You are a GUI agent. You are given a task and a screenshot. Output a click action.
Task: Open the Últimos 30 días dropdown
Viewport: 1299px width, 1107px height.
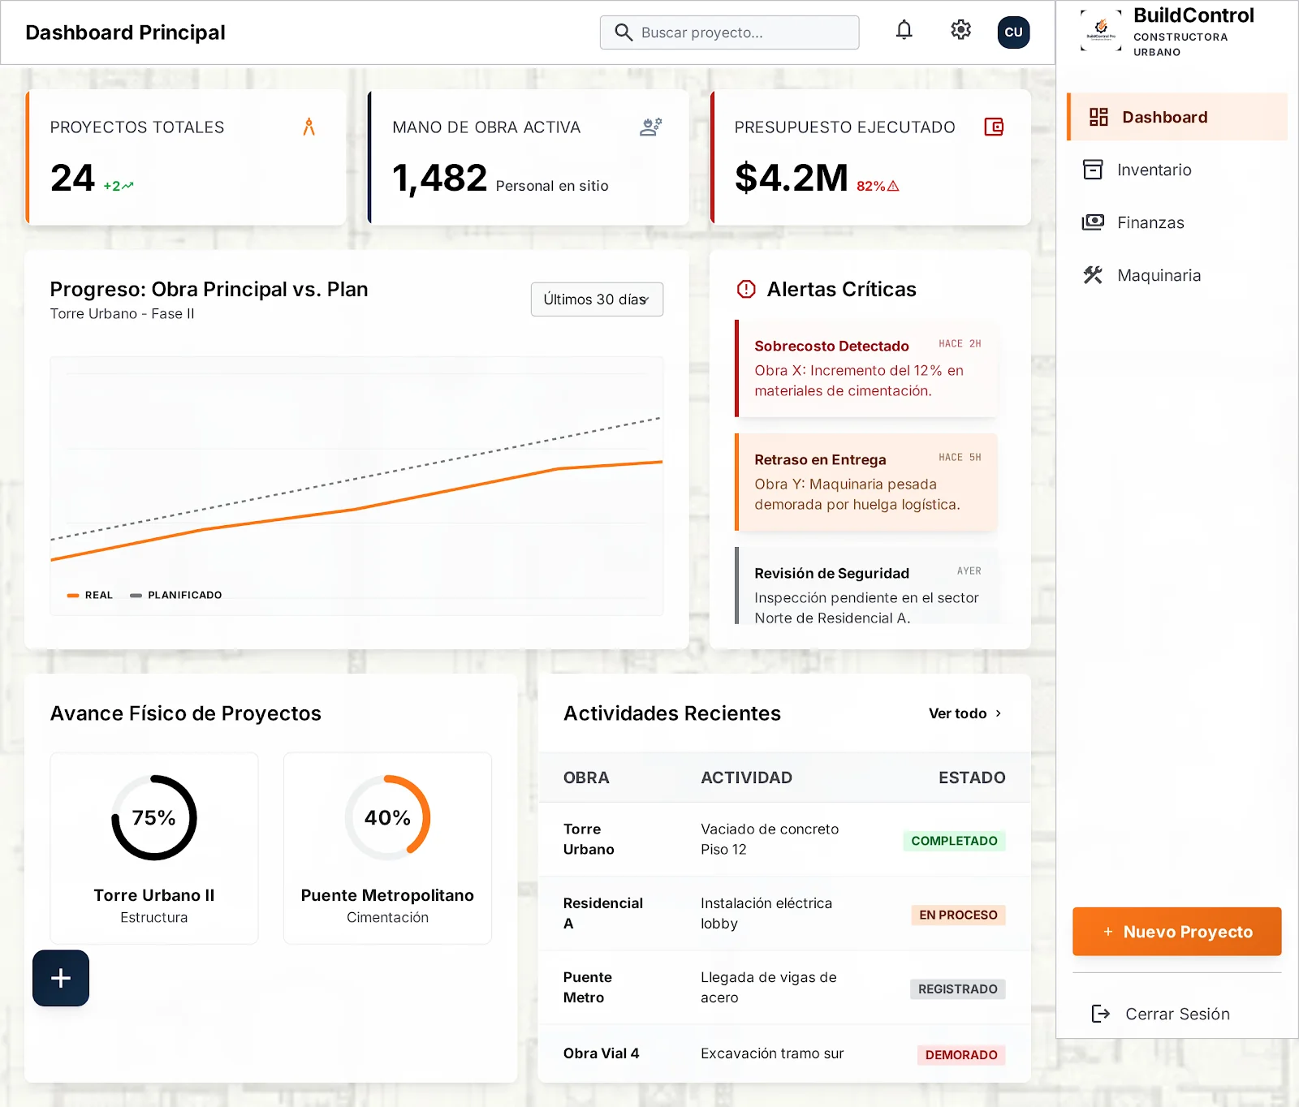[x=597, y=299]
